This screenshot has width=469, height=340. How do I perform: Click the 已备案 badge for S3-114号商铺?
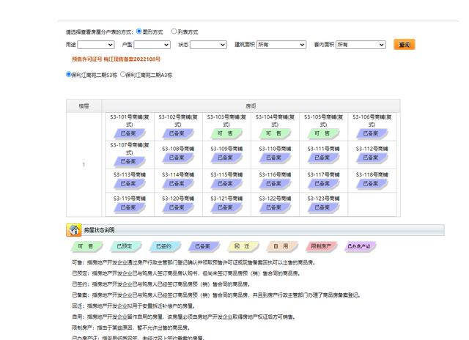click(x=177, y=184)
